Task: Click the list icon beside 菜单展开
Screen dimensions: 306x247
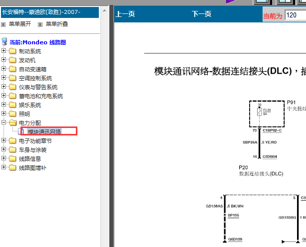Action: tap(3, 24)
